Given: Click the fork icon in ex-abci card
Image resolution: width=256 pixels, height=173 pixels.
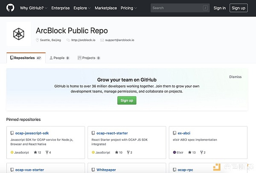Looking at the screenshot, I should point(202,152).
